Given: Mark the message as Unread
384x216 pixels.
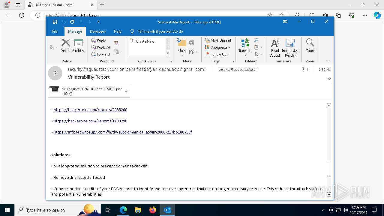Looking at the screenshot, I should [218, 40].
